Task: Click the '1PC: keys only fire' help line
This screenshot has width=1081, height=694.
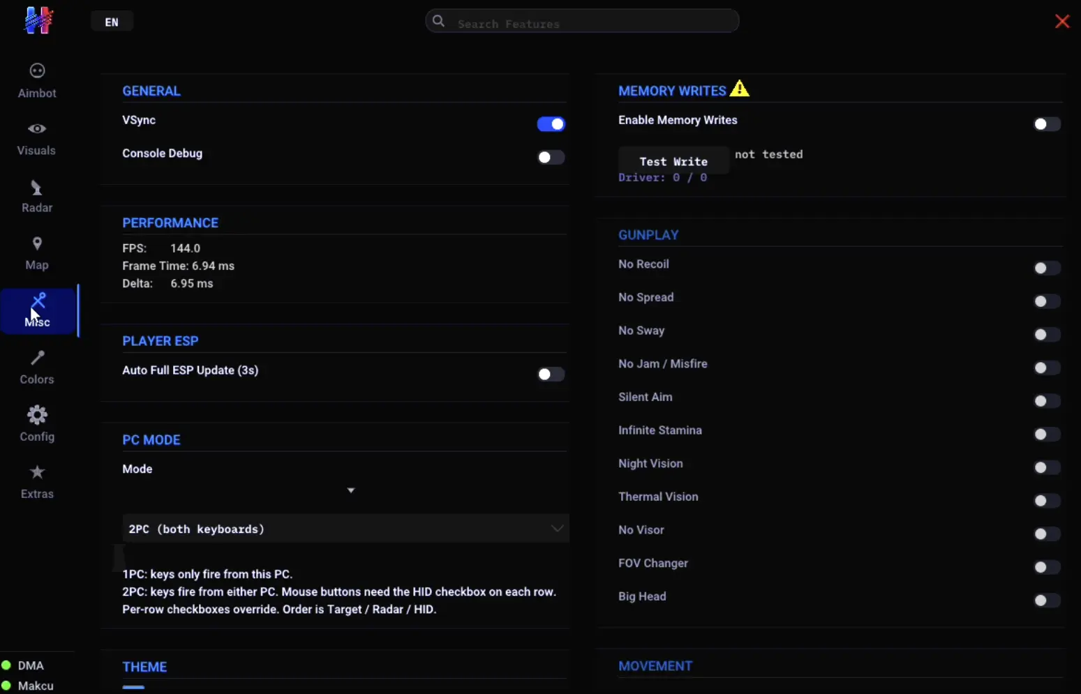Action: point(207,574)
